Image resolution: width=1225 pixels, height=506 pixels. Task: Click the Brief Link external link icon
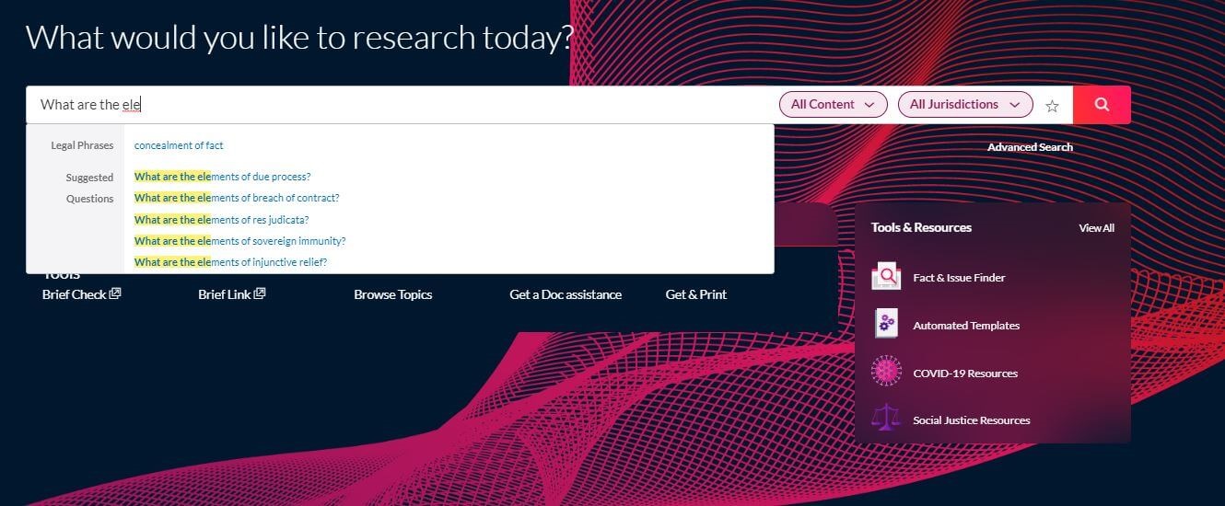260,294
